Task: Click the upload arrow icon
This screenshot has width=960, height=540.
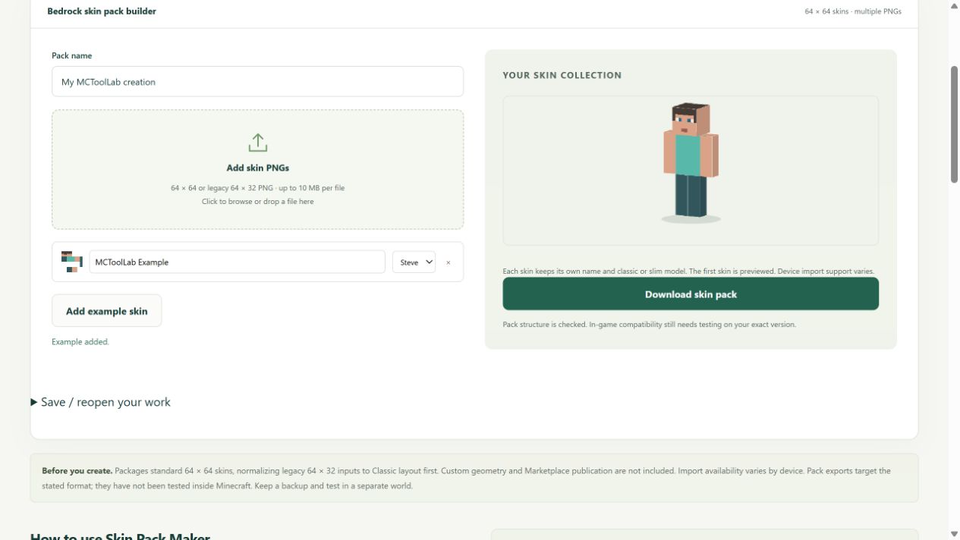Action: click(257, 143)
